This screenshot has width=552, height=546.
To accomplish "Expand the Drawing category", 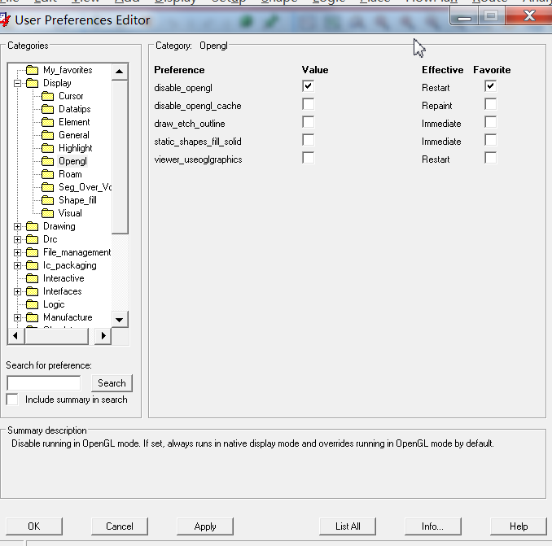I will click(x=17, y=226).
